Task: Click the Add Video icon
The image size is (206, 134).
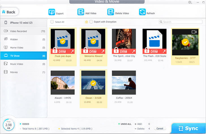Action: pyautogui.click(x=81, y=12)
